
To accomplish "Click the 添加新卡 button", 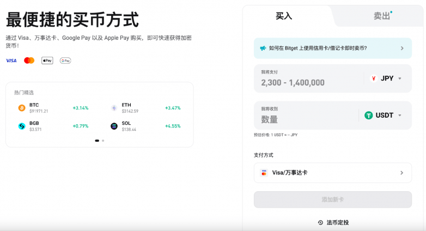I will pos(332,199).
